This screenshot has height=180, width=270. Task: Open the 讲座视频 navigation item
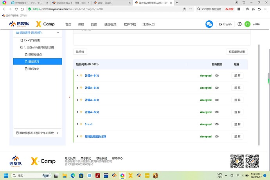(x=110, y=24)
